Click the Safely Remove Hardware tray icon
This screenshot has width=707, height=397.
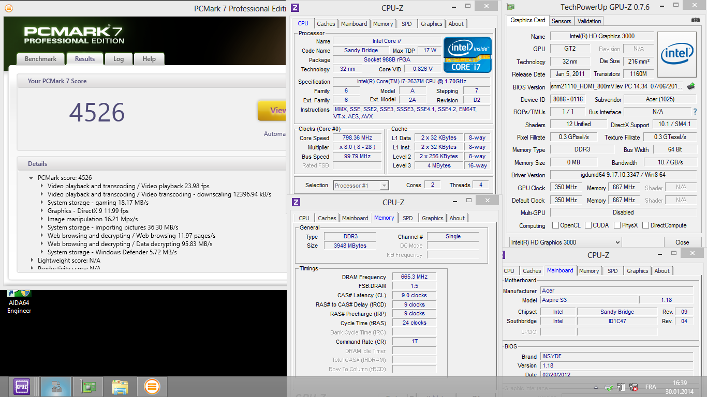click(609, 387)
